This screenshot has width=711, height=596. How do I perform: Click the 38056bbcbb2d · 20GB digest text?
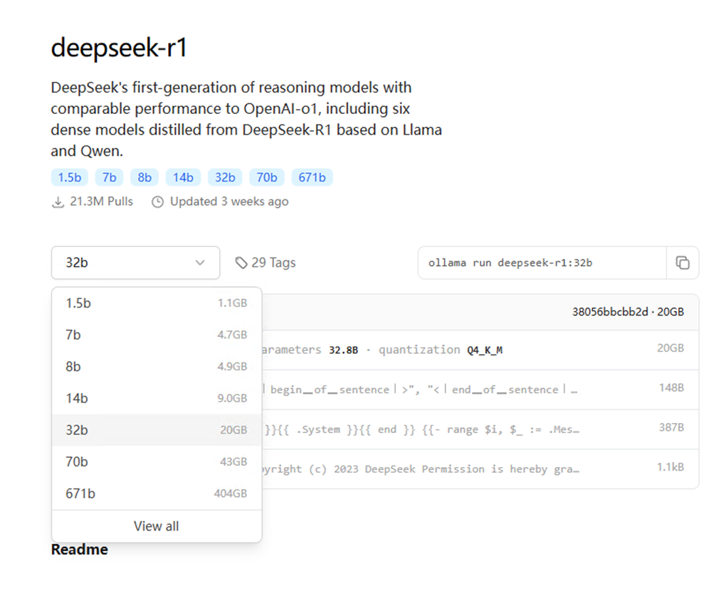coord(628,312)
